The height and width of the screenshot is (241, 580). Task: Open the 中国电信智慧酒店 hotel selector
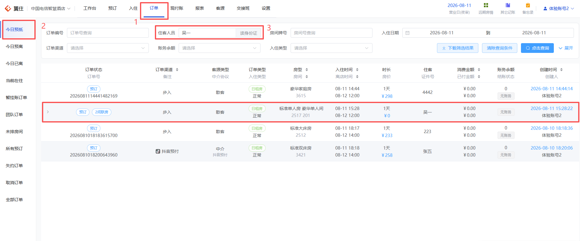pos(51,9)
